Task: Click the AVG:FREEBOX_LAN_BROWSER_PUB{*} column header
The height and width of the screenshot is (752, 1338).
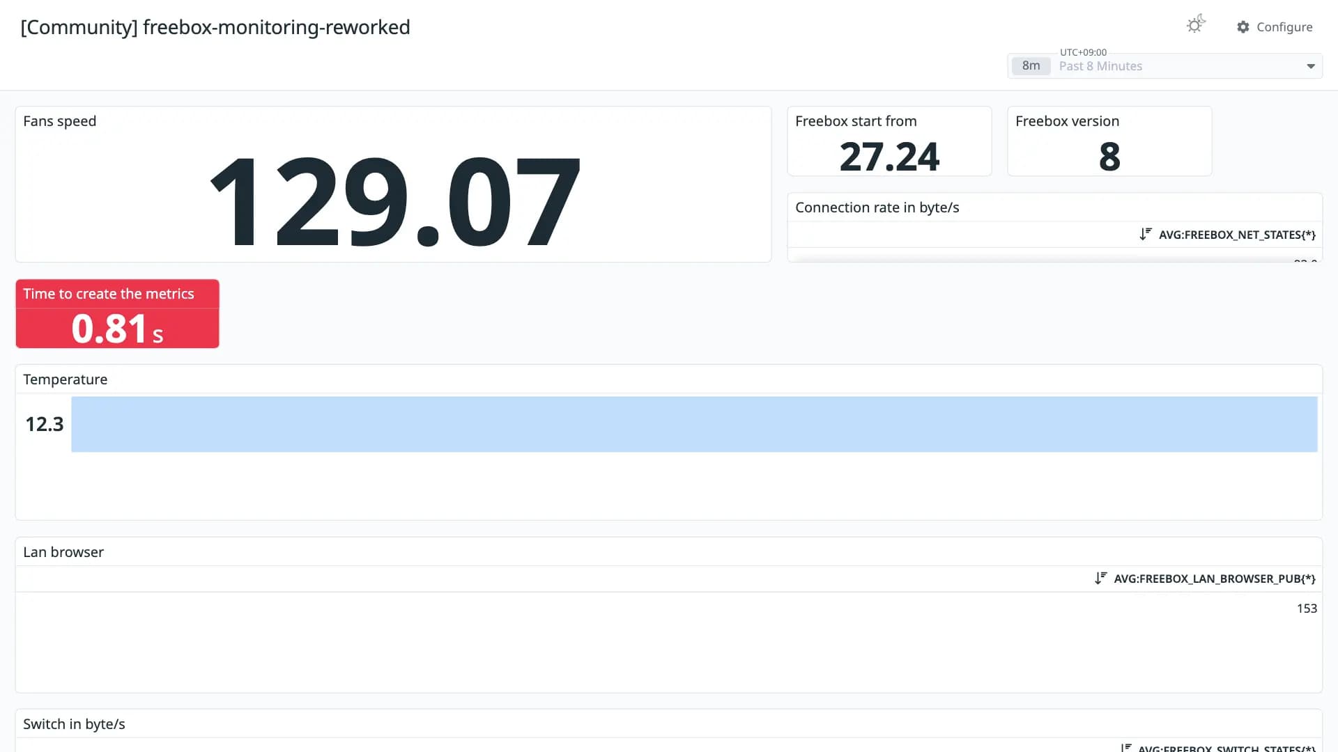Action: pos(1215,579)
